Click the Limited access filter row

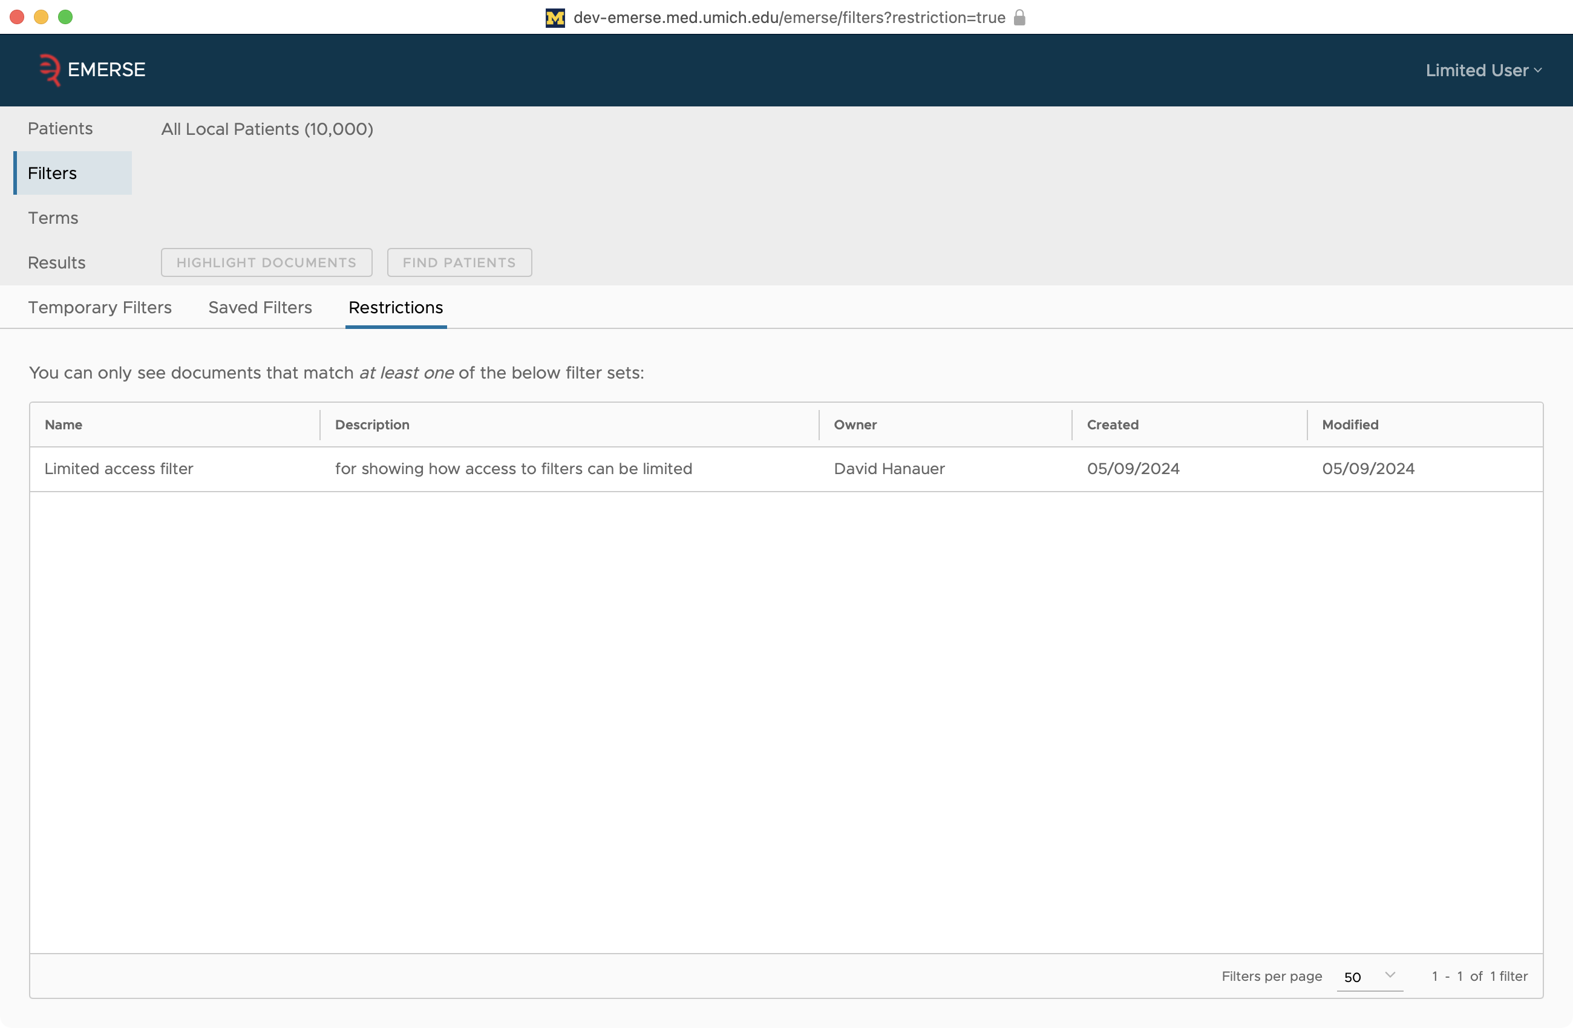pyautogui.click(x=786, y=468)
